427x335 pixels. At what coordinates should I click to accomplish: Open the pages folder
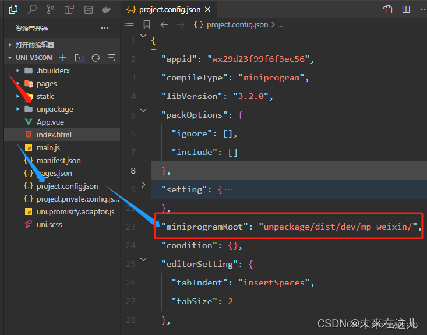point(47,84)
